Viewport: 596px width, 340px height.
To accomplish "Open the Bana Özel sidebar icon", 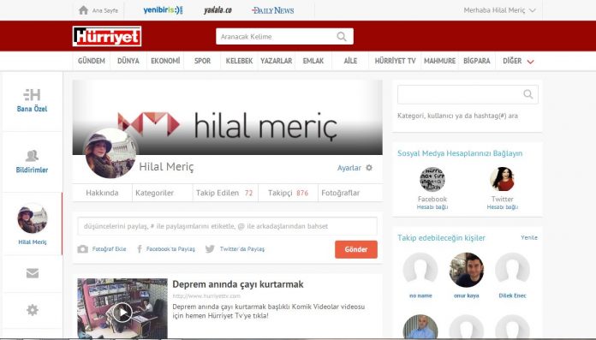I will [32, 95].
